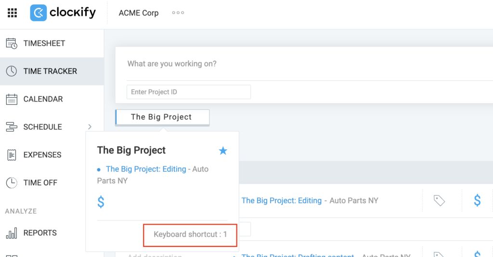This screenshot has width=493, height=257.
Task: Select The Big Project favorite button
Action: [x=162, y=117]
